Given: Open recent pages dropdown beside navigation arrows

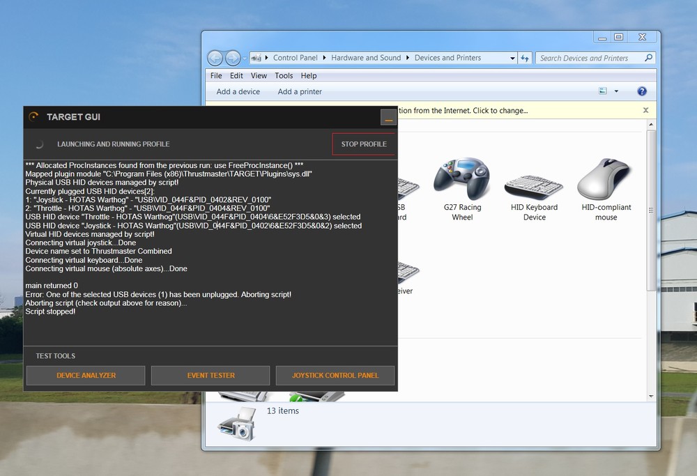Looking at the screenshot, I should (245, 59).
